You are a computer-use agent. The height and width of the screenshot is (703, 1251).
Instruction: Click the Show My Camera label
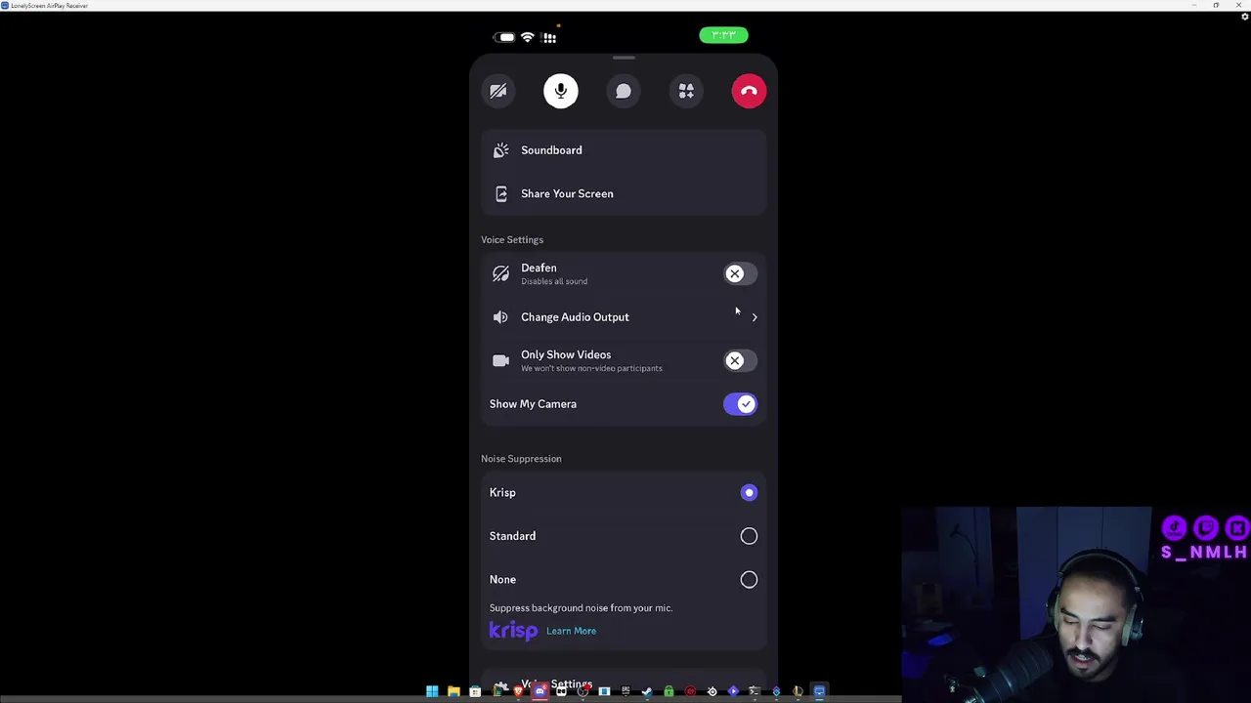click(533, 404)
